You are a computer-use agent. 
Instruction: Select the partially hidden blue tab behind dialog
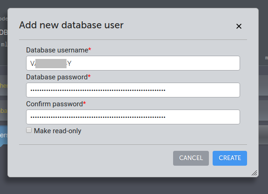click(4, 136)
